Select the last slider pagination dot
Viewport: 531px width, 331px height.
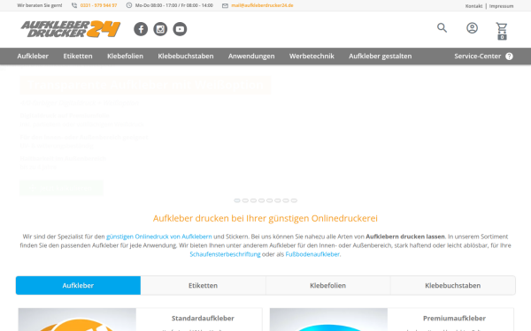click(x=294, y=200)
